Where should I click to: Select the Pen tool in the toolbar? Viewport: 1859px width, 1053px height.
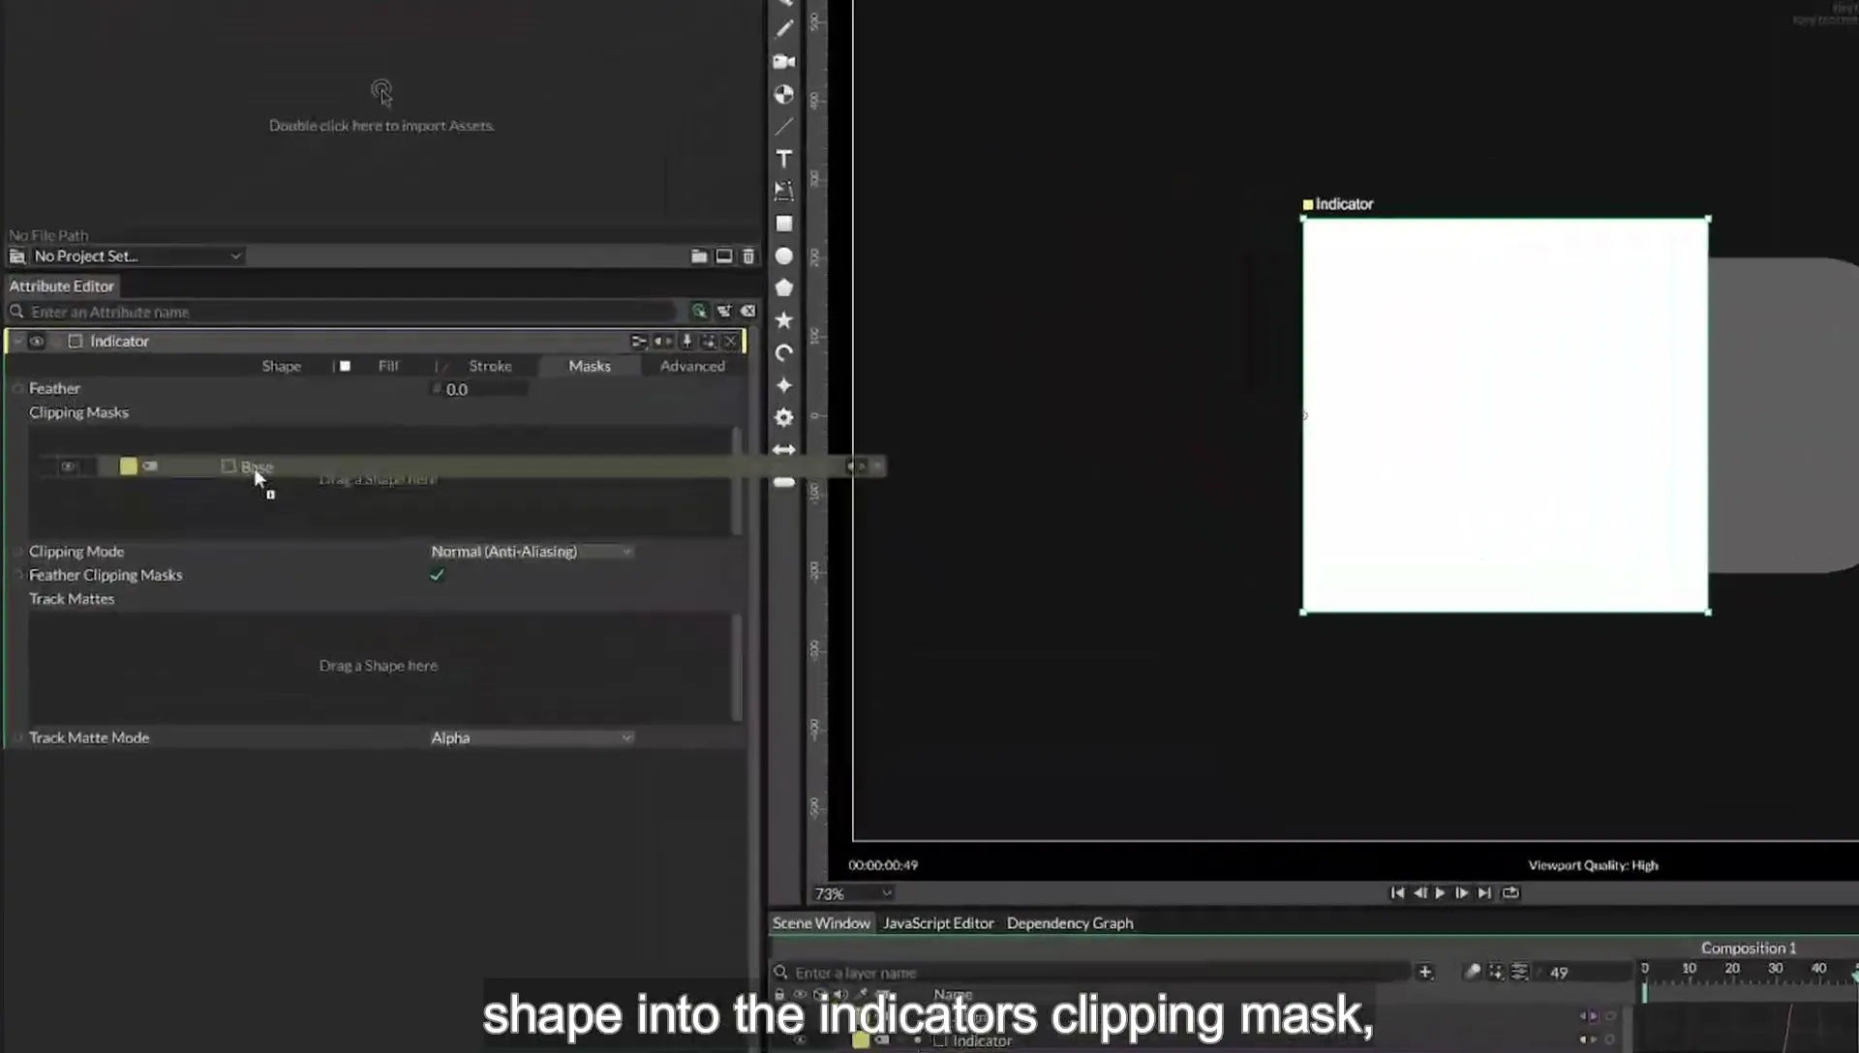coord(784,29)
